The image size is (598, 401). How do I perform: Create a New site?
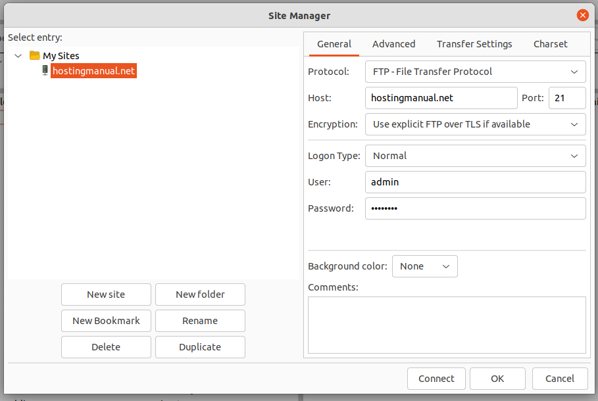pos(106,294)
